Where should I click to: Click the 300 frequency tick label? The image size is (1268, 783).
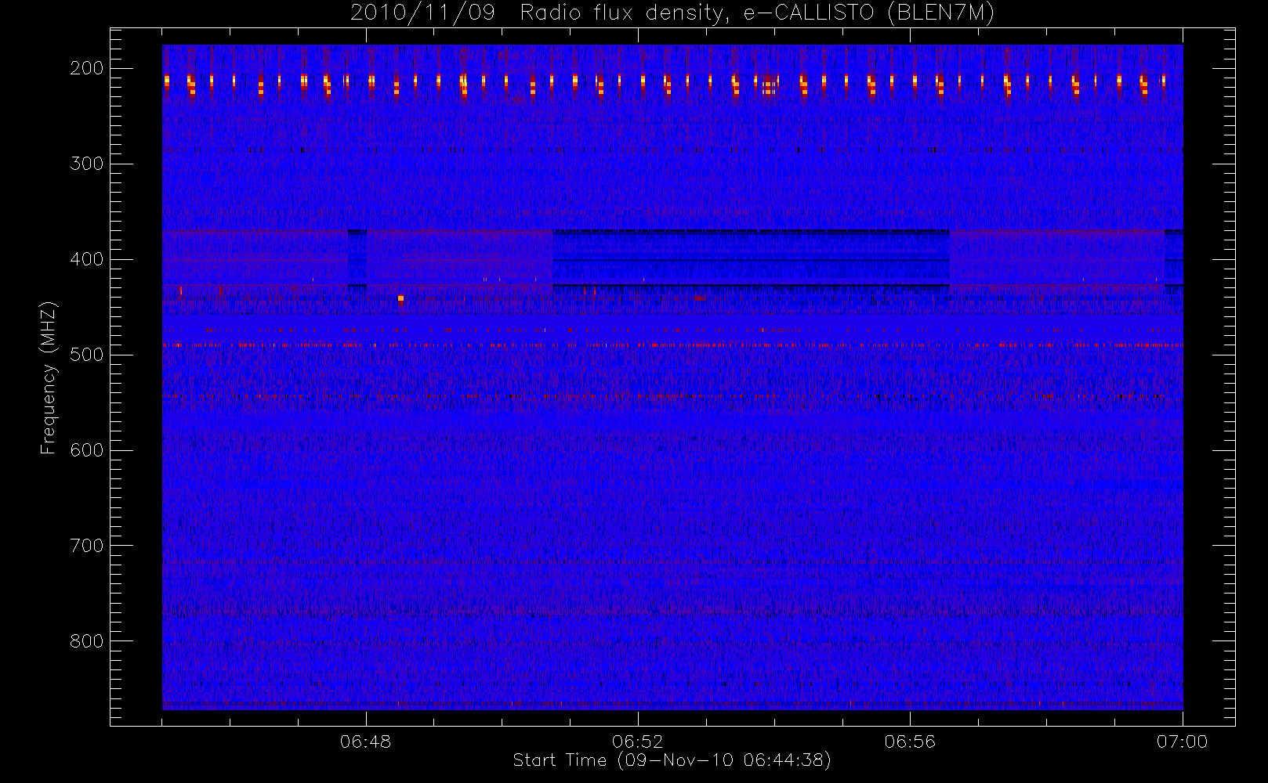(87, 164)
